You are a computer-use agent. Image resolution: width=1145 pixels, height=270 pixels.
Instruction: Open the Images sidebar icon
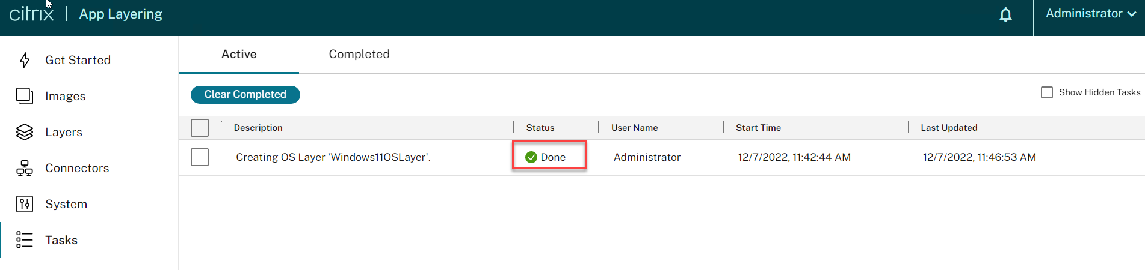click(25, 96)
